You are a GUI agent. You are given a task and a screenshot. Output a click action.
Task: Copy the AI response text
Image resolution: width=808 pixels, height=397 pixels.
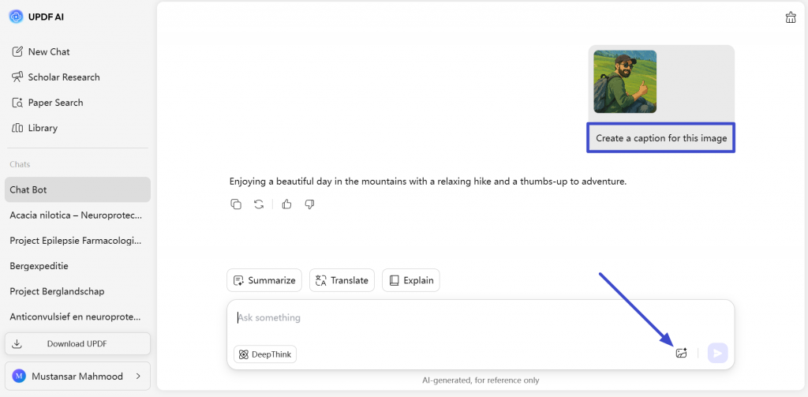235,204
